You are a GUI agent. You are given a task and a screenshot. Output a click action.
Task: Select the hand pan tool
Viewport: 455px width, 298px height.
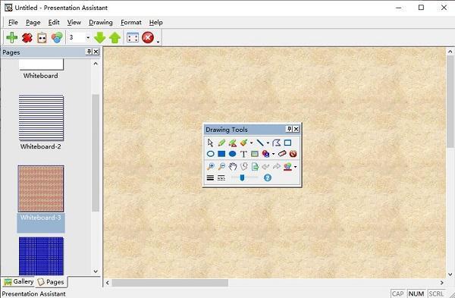click(233, 167)
